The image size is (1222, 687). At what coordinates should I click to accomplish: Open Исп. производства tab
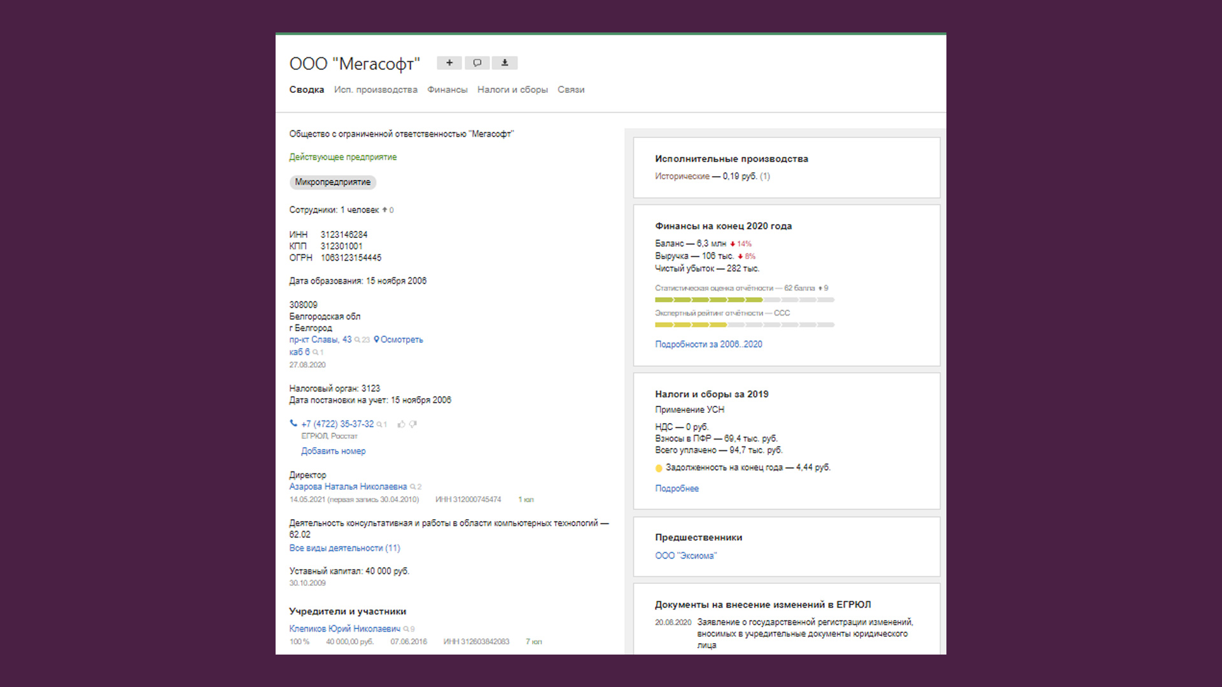[x=376, y=90]
